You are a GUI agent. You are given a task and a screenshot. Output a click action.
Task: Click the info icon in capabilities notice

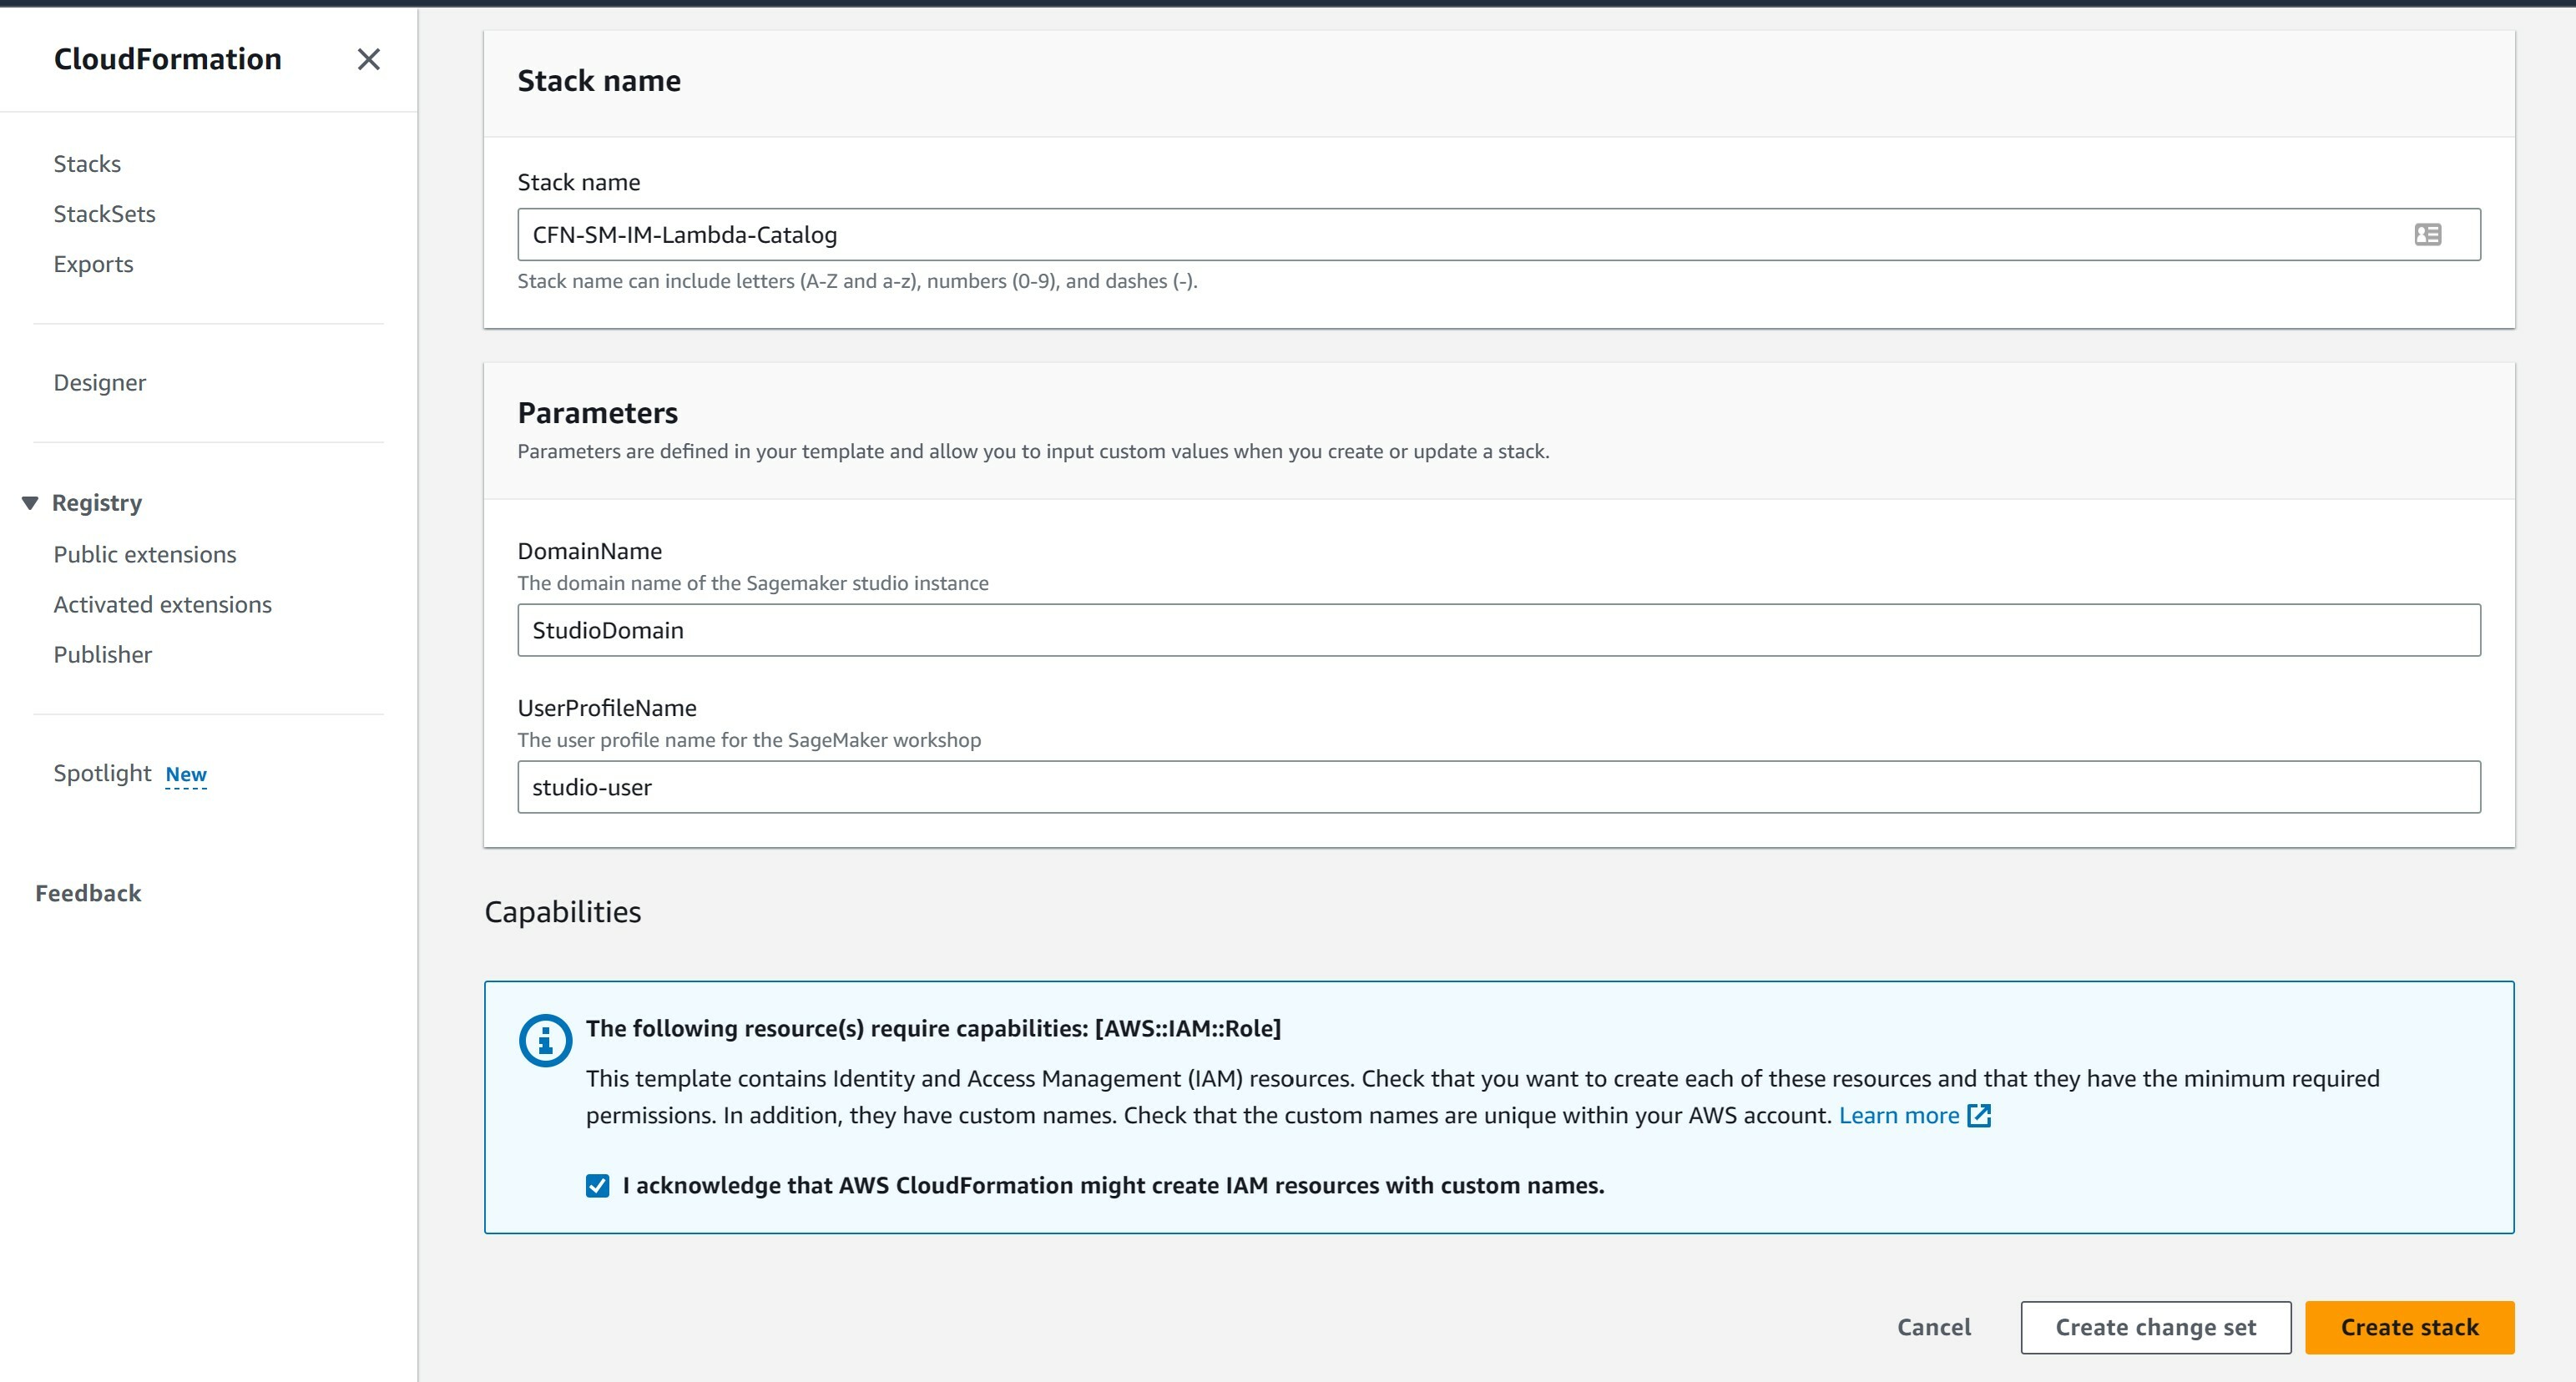point(545,1041)
